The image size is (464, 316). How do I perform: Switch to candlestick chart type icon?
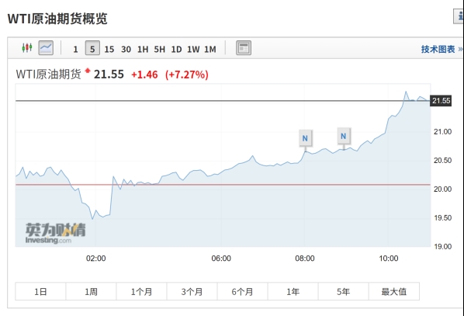tap(27, 47)
